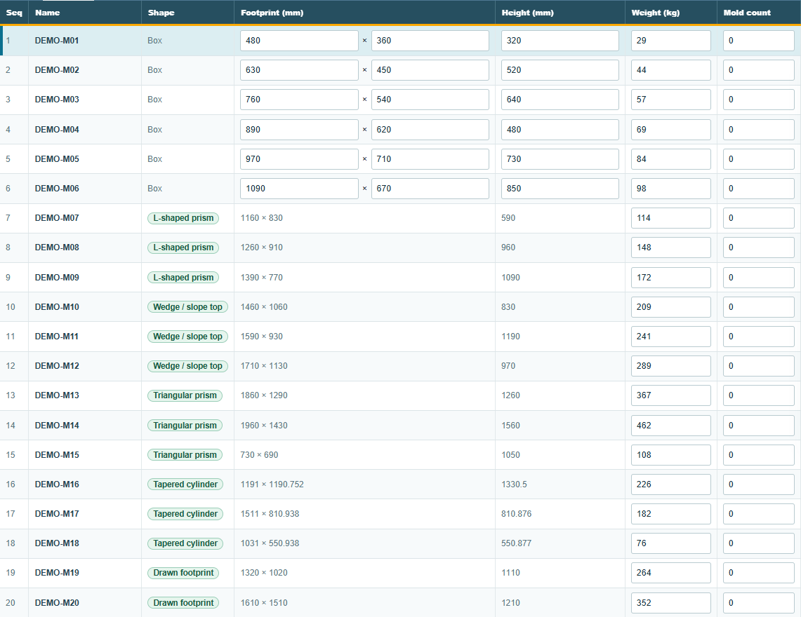Edit mold count for DEMO-M01
801x617 pixels.
point(759,41)
